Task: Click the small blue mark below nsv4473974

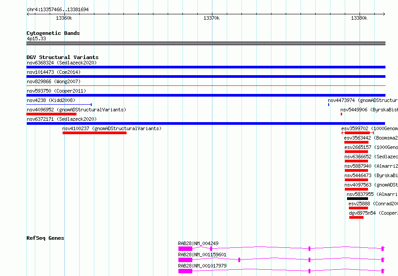Action: (329, 105)
